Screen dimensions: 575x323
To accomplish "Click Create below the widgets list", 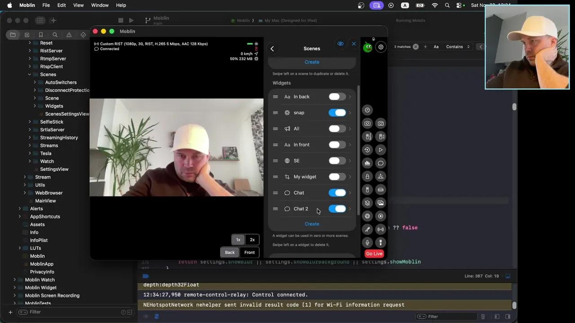I will pos(312,224).
